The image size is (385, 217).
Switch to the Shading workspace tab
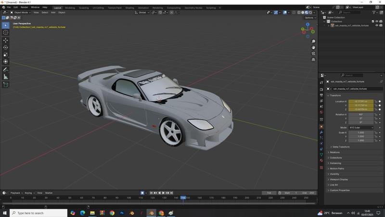pyautogui.click(x=129, y=8)
